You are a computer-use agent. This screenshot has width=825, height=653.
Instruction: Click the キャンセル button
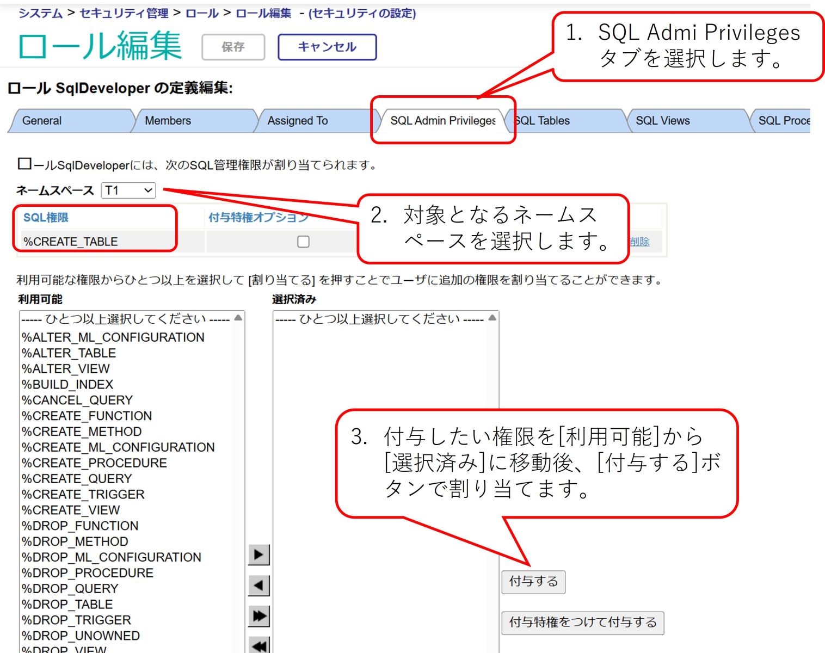(x=327, y=47)
